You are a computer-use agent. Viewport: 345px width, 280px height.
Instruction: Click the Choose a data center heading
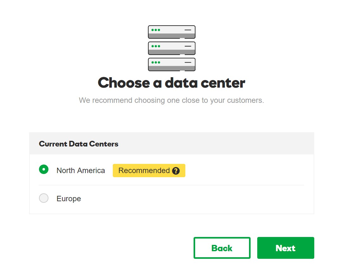click(172, 83)
